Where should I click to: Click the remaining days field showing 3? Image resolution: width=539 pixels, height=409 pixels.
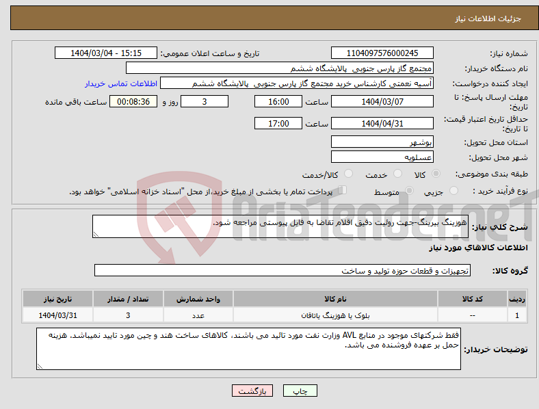coord(205,101)
